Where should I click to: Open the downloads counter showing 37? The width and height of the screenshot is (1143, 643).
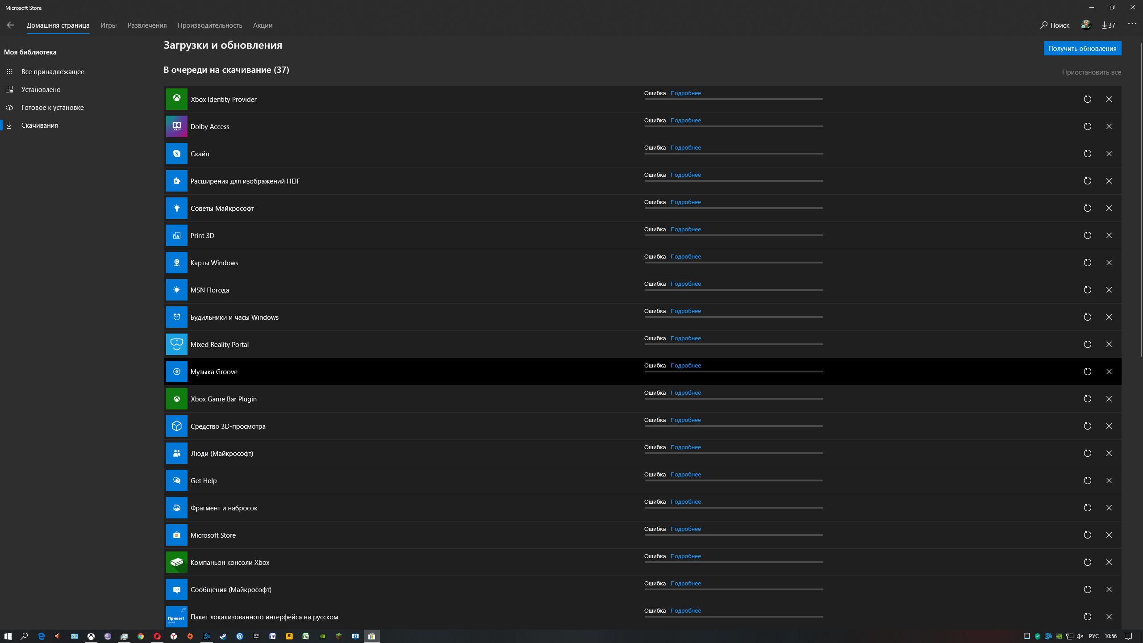1109,25
